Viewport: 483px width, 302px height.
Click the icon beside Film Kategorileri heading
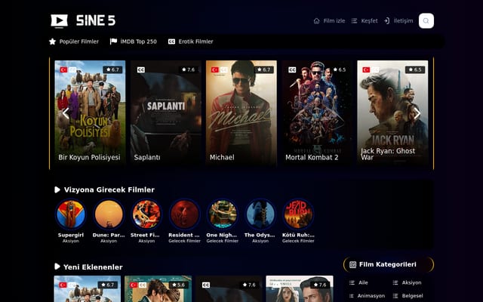(352, 264)
